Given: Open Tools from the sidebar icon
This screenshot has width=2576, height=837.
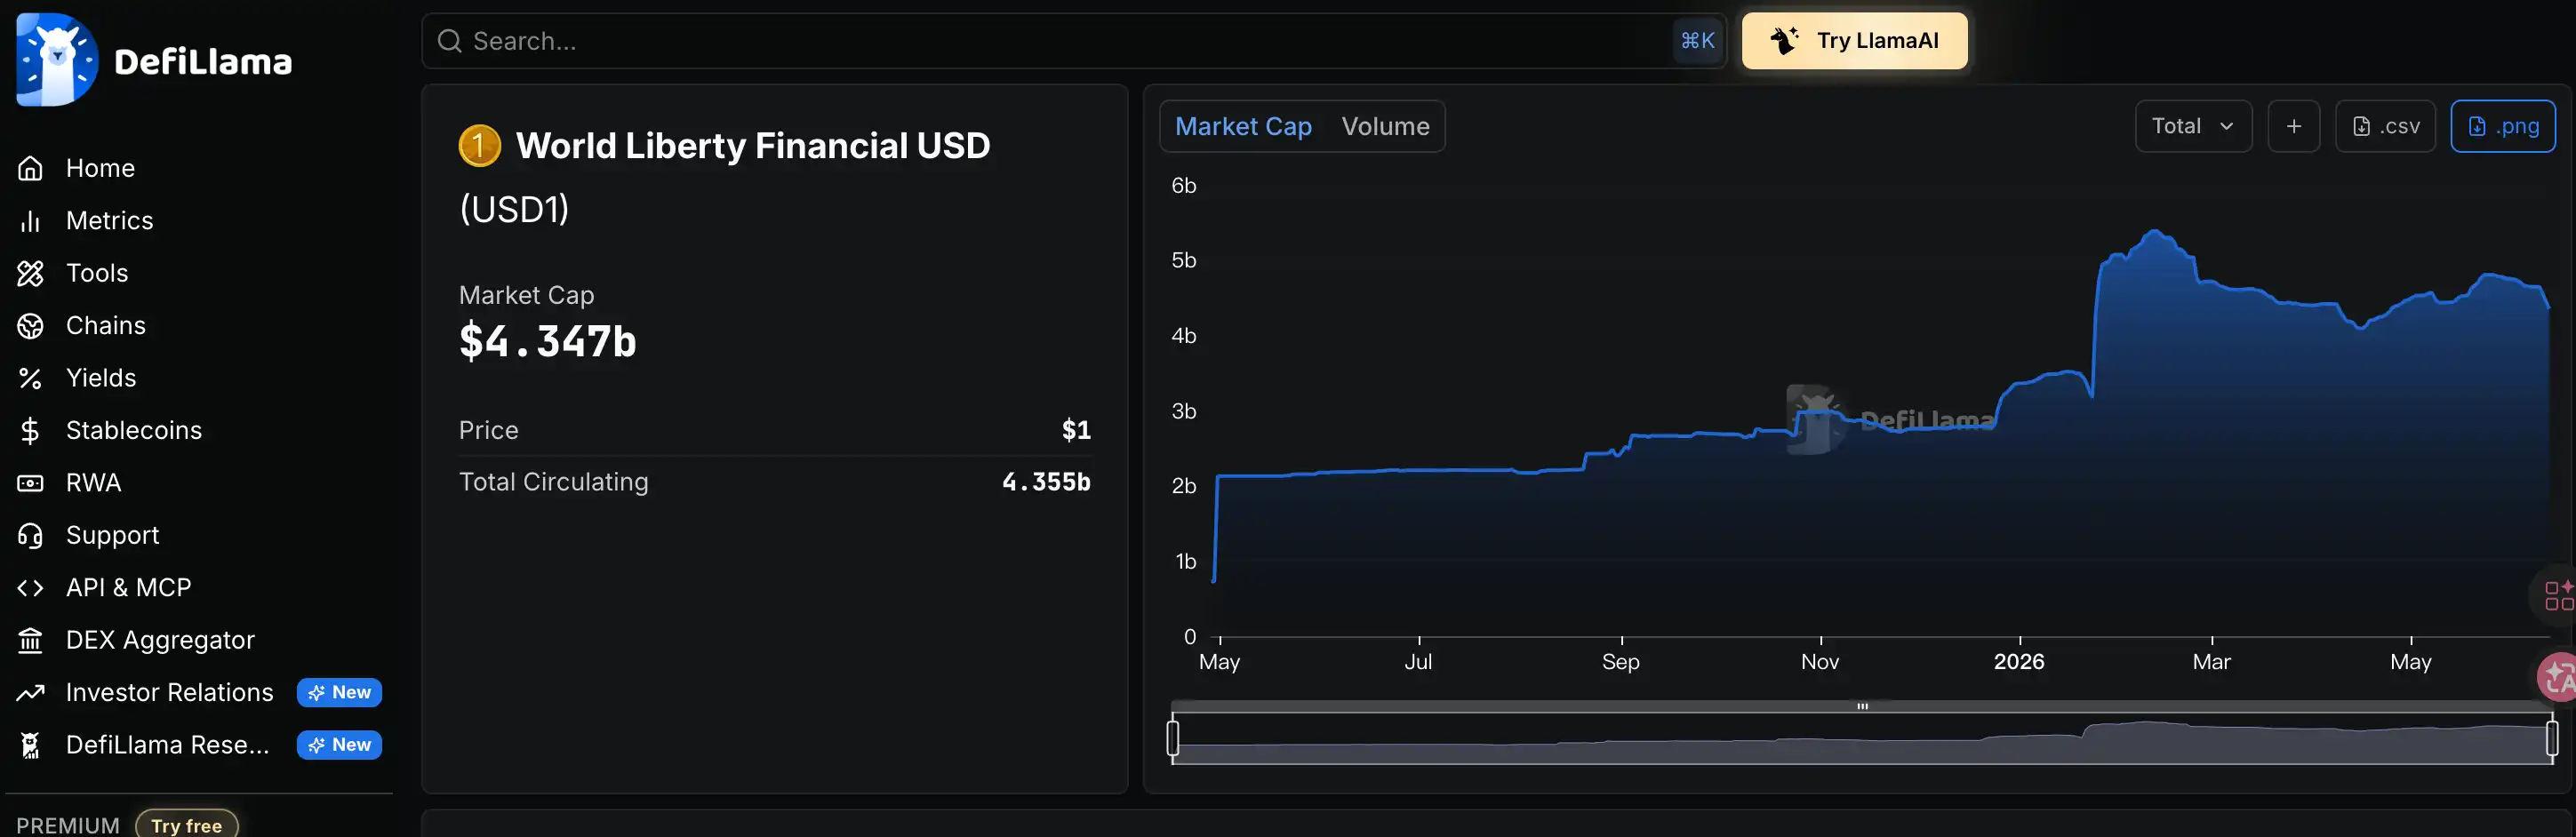Looking at the screenshot, I should pyautogui.click(x=30, y=273).
